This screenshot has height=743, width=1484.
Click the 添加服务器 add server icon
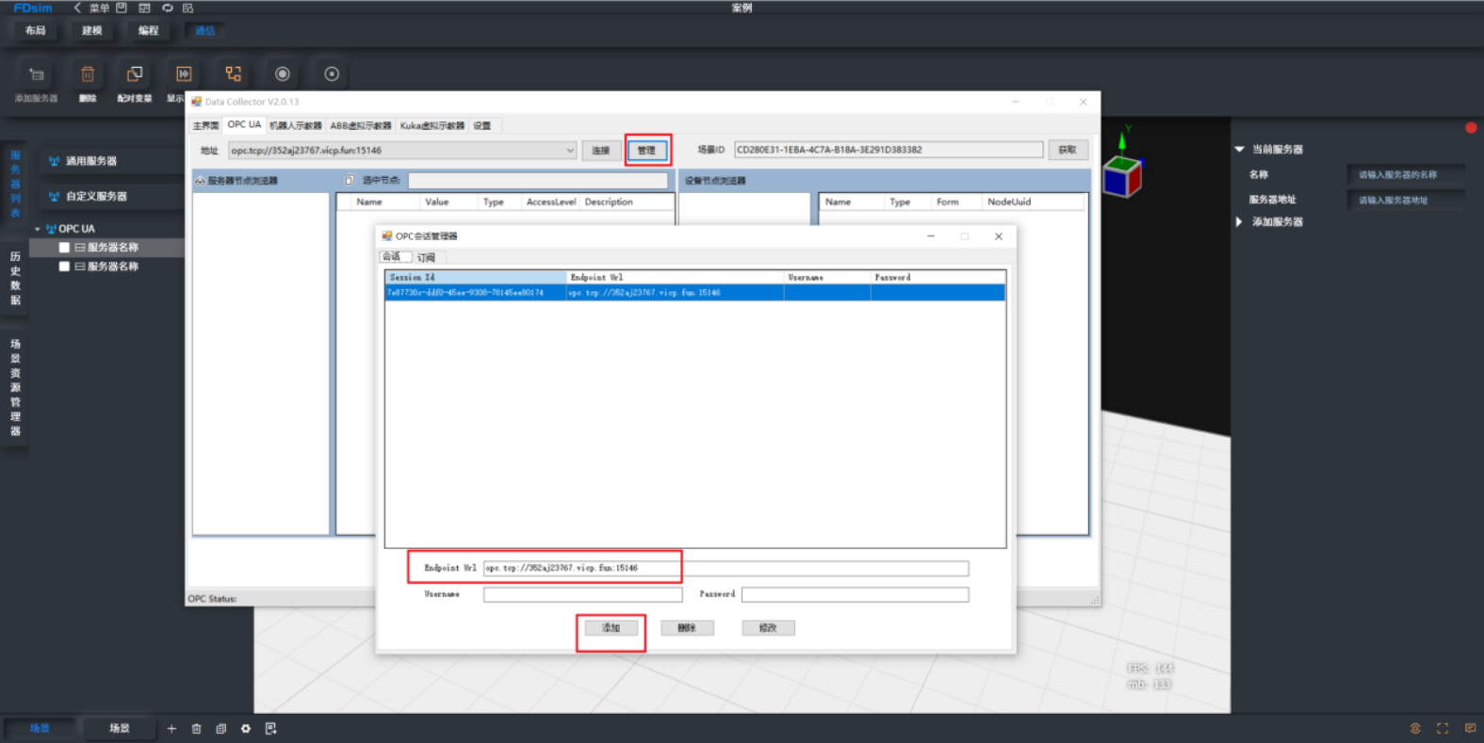pos(37,74)
